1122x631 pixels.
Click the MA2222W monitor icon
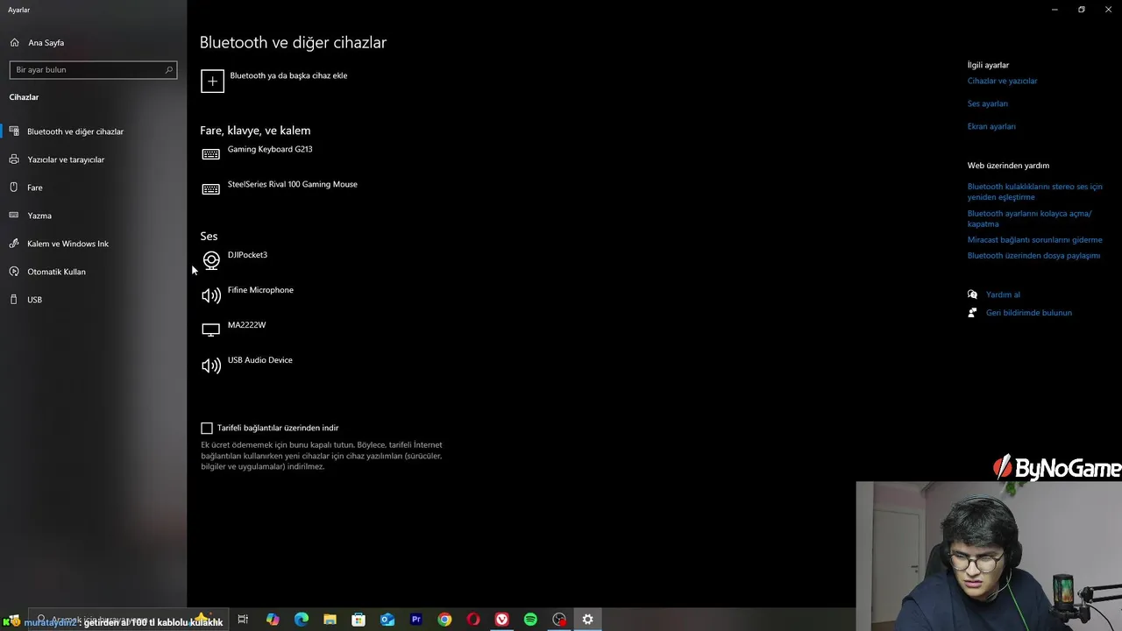210,330
